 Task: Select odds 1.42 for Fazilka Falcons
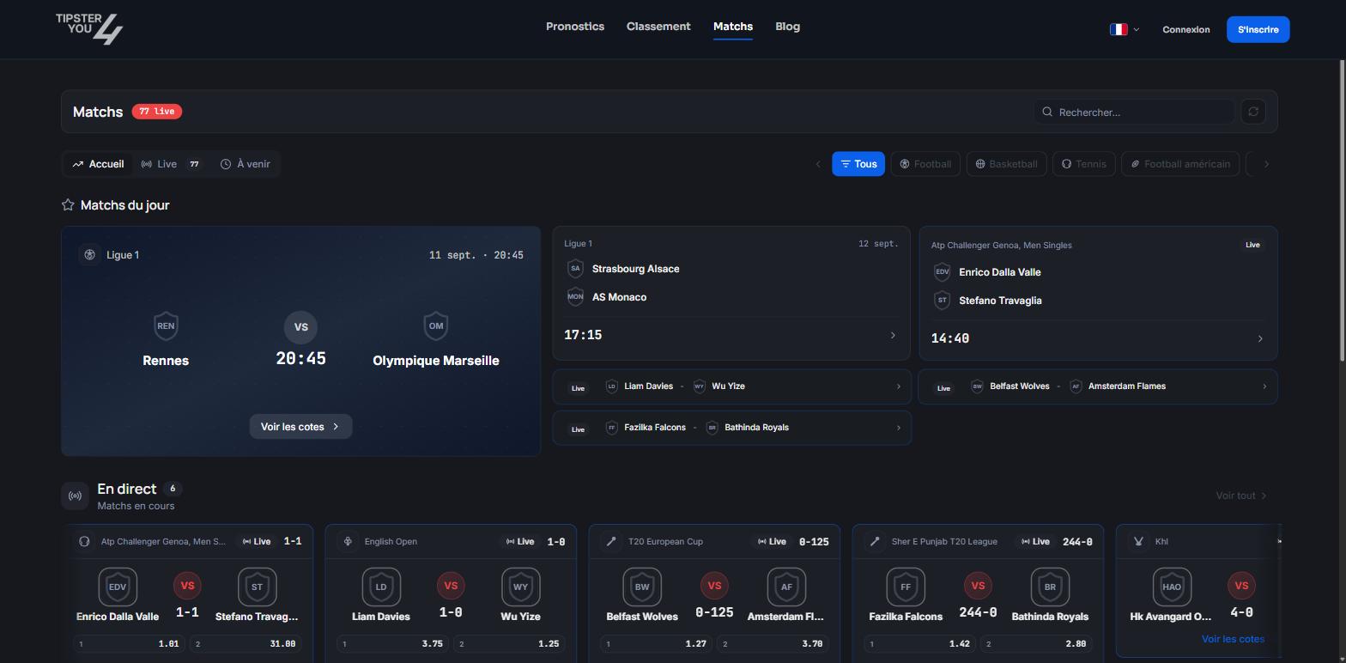point(919,644)
